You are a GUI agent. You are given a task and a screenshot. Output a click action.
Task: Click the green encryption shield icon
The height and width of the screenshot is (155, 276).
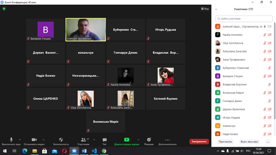coord(4,9)
